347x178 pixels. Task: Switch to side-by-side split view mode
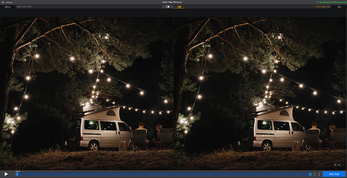point(179,7)
